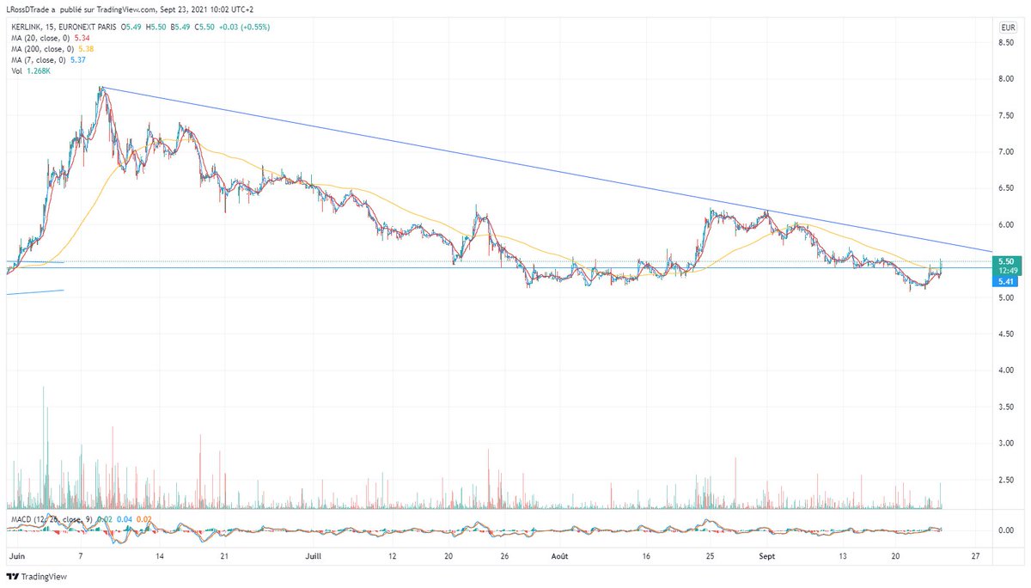Click the 13 date axis label
The height and width of the screenshot is (588, 1031).
click(x=844, y=557)
